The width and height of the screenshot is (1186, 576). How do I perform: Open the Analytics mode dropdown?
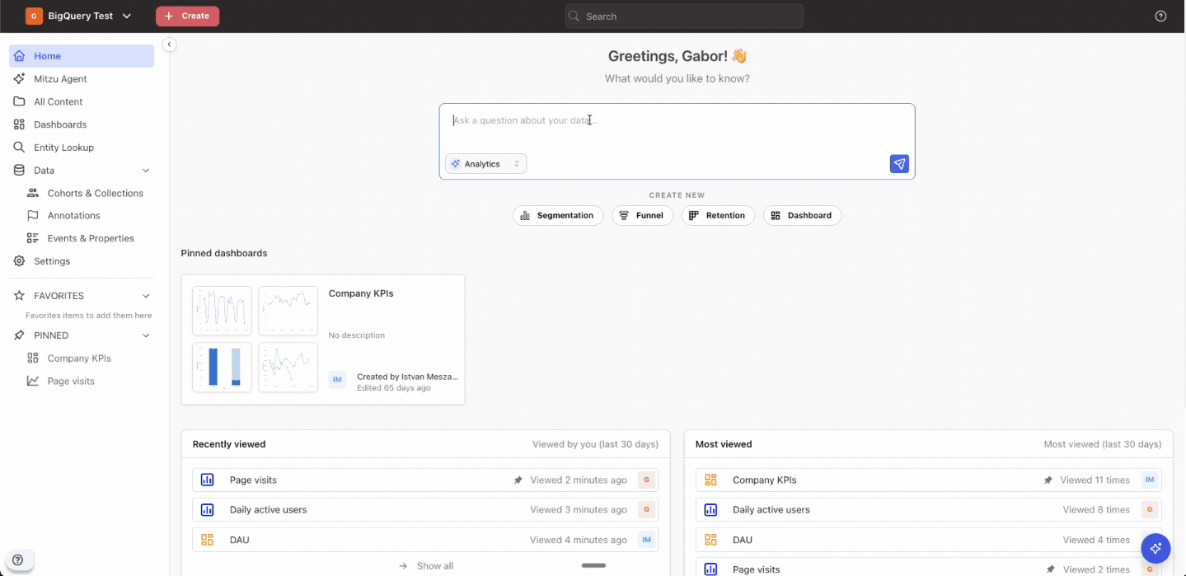(x=485, y=164)
